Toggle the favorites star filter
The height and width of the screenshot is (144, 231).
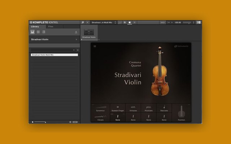click(x=78, y=50)
